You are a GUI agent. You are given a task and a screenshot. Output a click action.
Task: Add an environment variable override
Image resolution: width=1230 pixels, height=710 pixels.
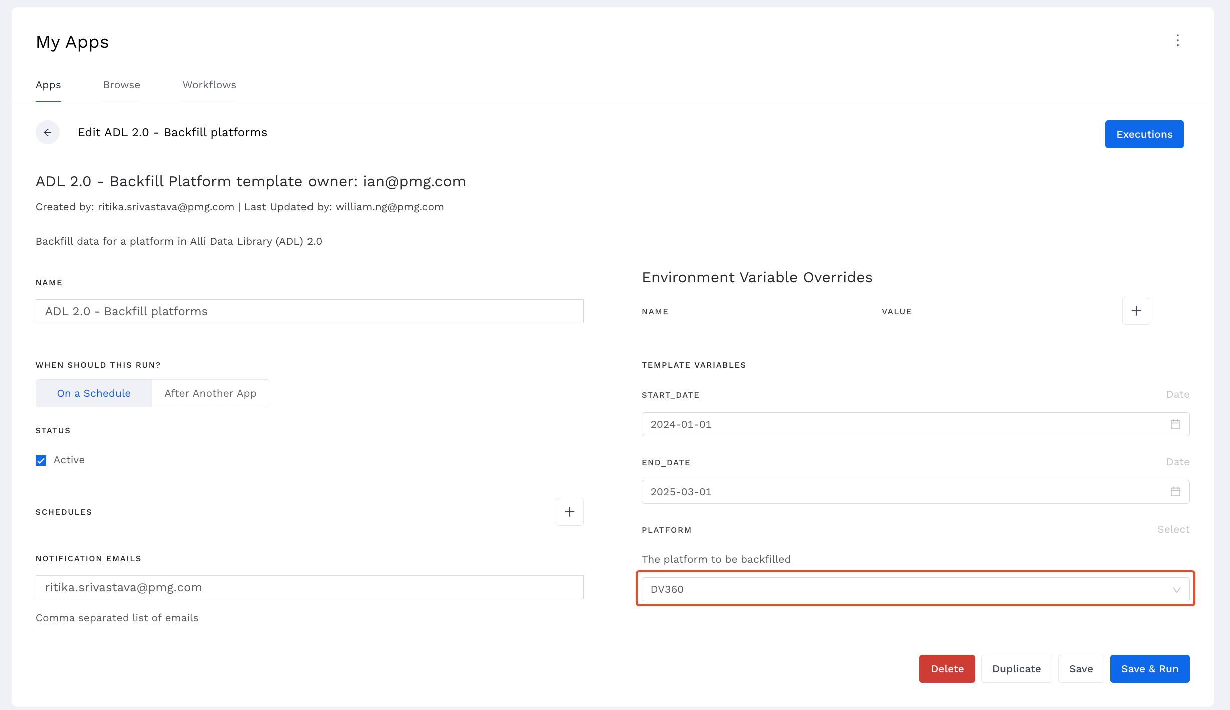(x=1136, y=311)
